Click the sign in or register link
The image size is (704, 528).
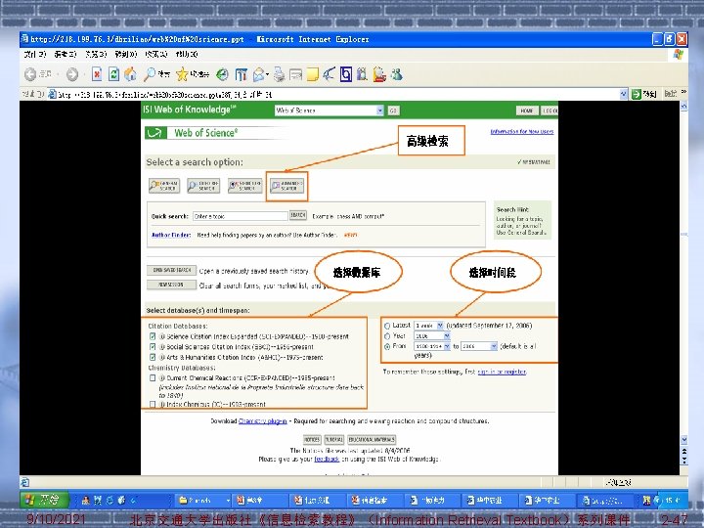click(502, 372)
